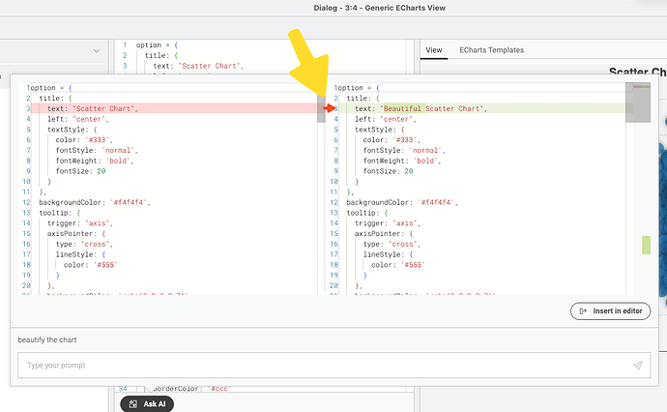This screenshot has width=667, height=412.
Task: Click backgroundColor '#f4f4f4' in left diff pane
Action: [x=95, y=202]
